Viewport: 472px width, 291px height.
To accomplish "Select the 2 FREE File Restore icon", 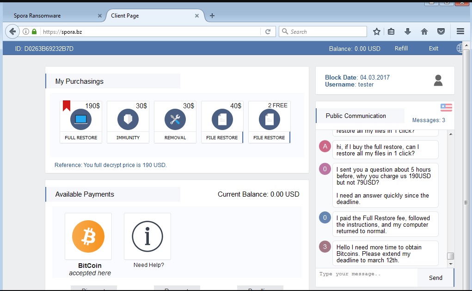I will (270, 119).
